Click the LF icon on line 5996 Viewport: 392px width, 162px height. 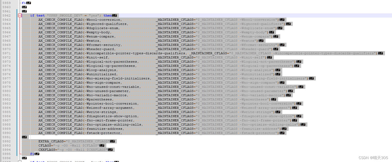pos(24,158)
